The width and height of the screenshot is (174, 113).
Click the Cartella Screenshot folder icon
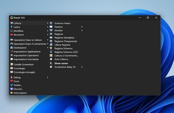[11, 64]
